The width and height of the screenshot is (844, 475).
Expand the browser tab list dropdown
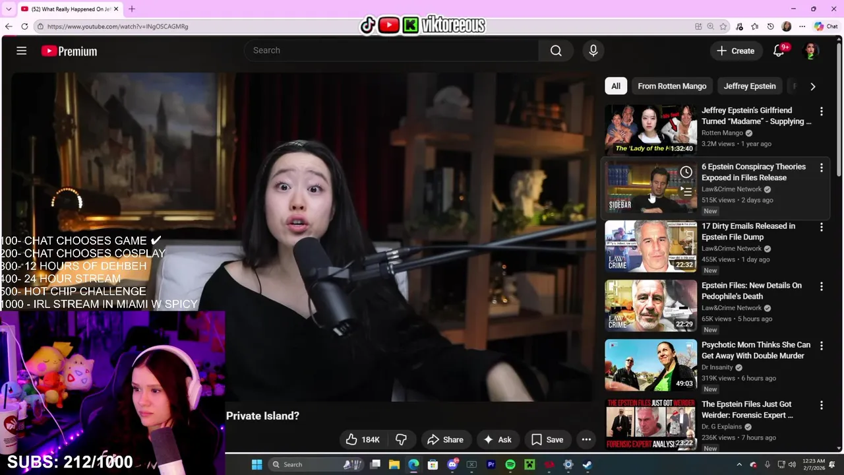click(x=9, y=9)
